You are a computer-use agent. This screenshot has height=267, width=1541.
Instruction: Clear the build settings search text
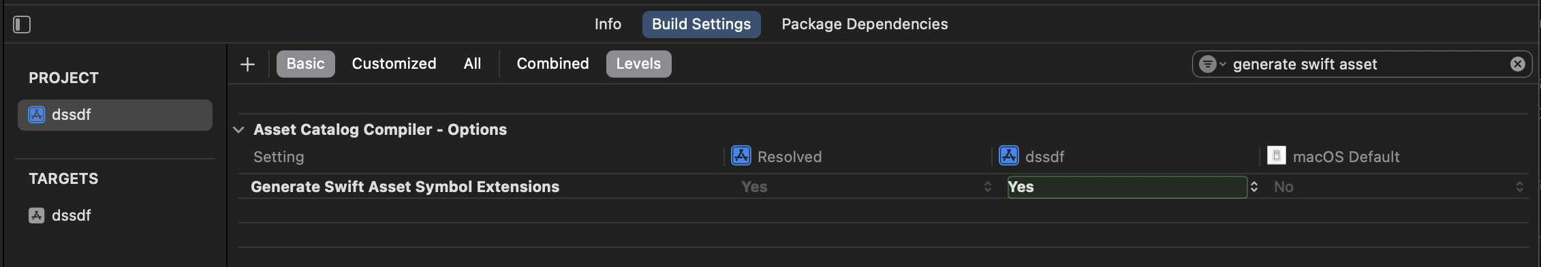click(1518, 64)
